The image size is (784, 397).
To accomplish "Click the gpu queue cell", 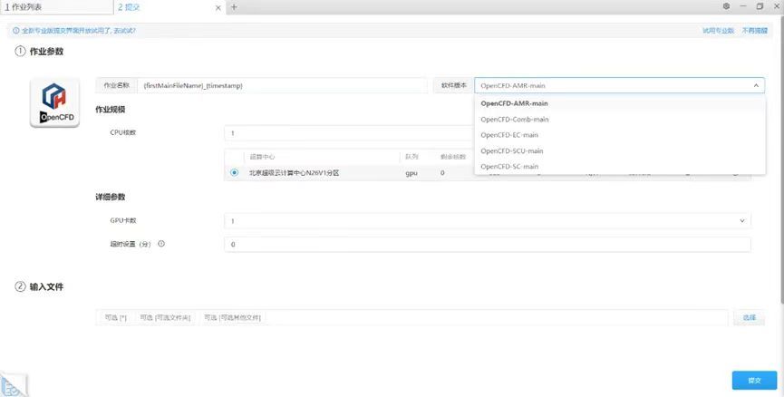I will (411, 172).
